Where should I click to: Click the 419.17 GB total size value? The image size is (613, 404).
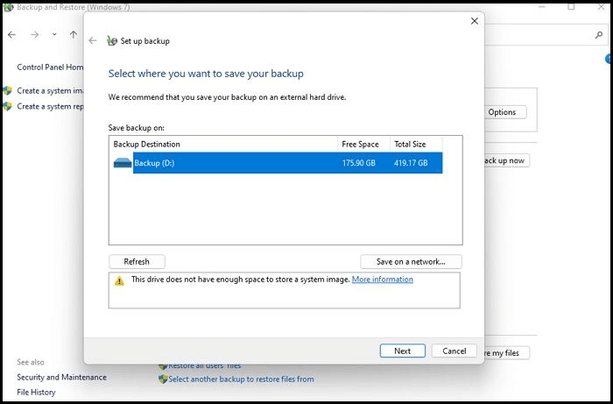click(411, 163)
